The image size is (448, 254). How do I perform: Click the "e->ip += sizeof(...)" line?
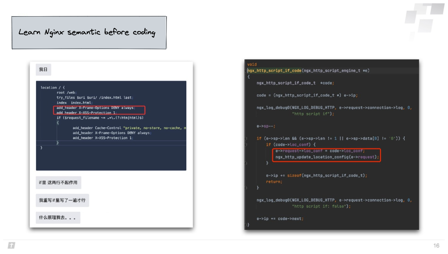(x=317, y=175)
